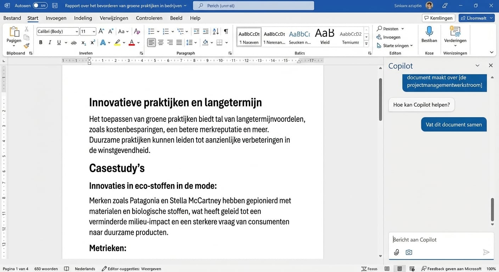
Task: Apply italic formatting to text
Action: (x=50, y=42)
